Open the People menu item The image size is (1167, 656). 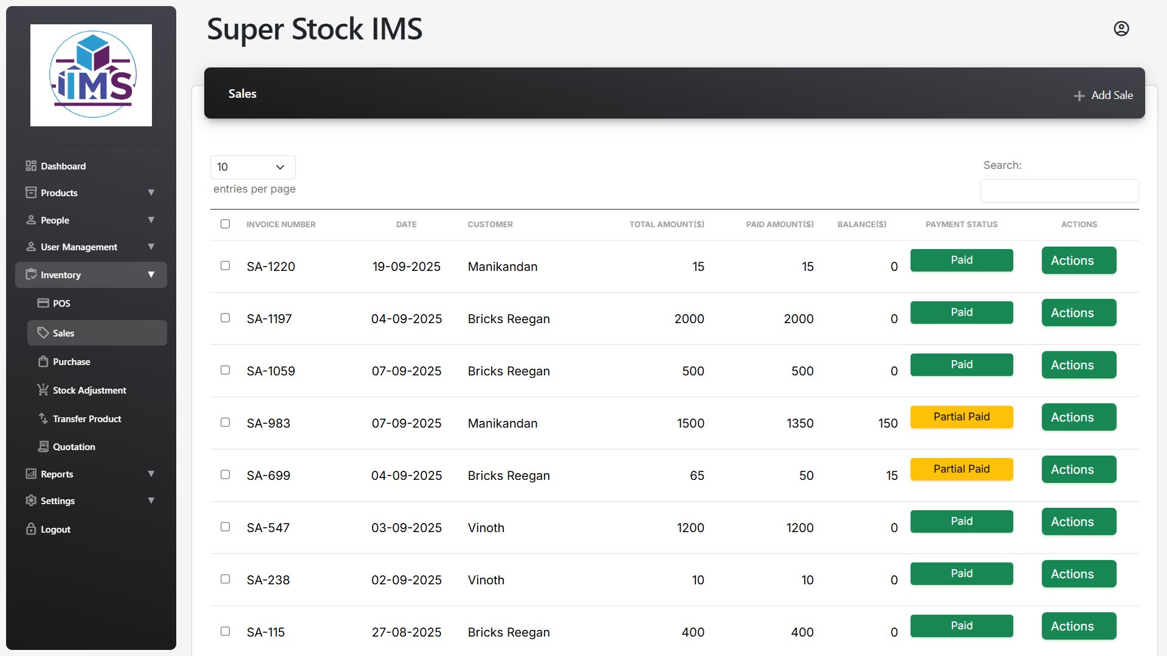(55, 220)
